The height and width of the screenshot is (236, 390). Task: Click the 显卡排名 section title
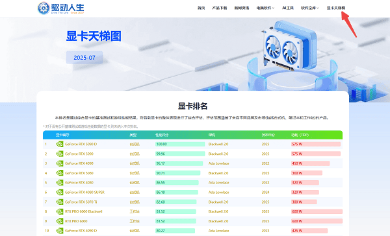(192, 106)
